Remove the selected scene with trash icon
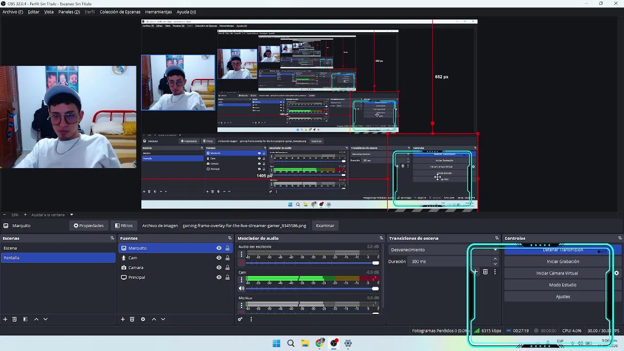The height and width of the screenshot is (351, 624). pos(15,319)
